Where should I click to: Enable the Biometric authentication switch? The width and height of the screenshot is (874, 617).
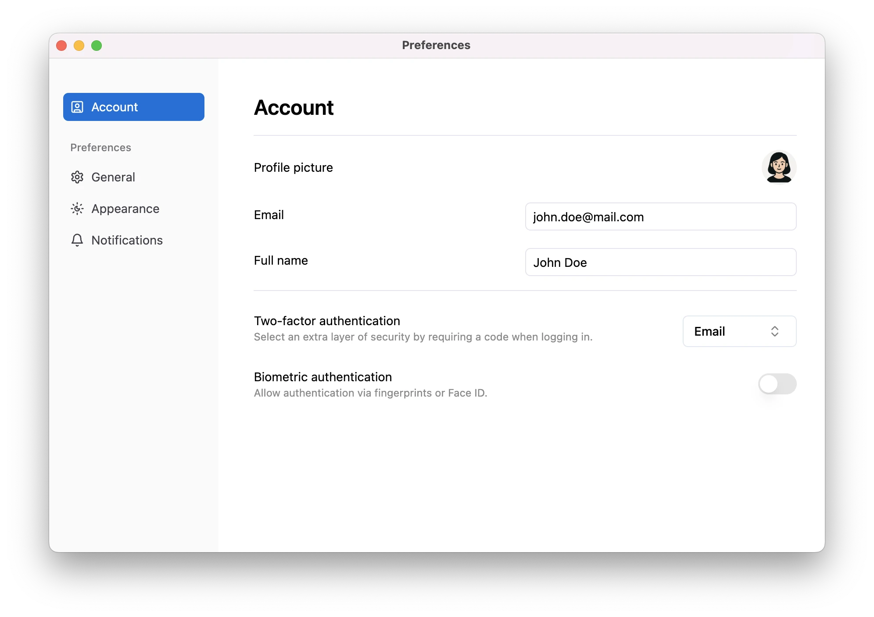(777, 384)
